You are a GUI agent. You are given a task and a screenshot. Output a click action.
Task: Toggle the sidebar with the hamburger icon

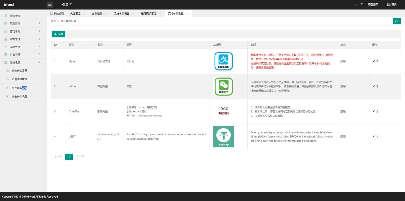[x=50, y=5]
